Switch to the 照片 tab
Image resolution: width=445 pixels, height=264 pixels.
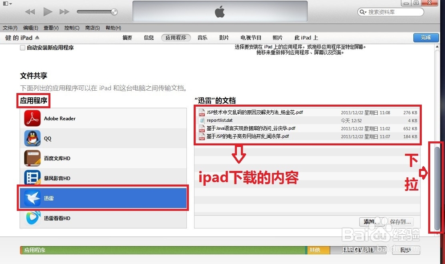(278, 38)
